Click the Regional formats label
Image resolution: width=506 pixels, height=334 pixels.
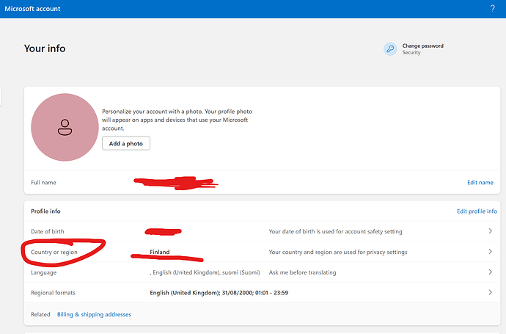click(x=53, y=293)
